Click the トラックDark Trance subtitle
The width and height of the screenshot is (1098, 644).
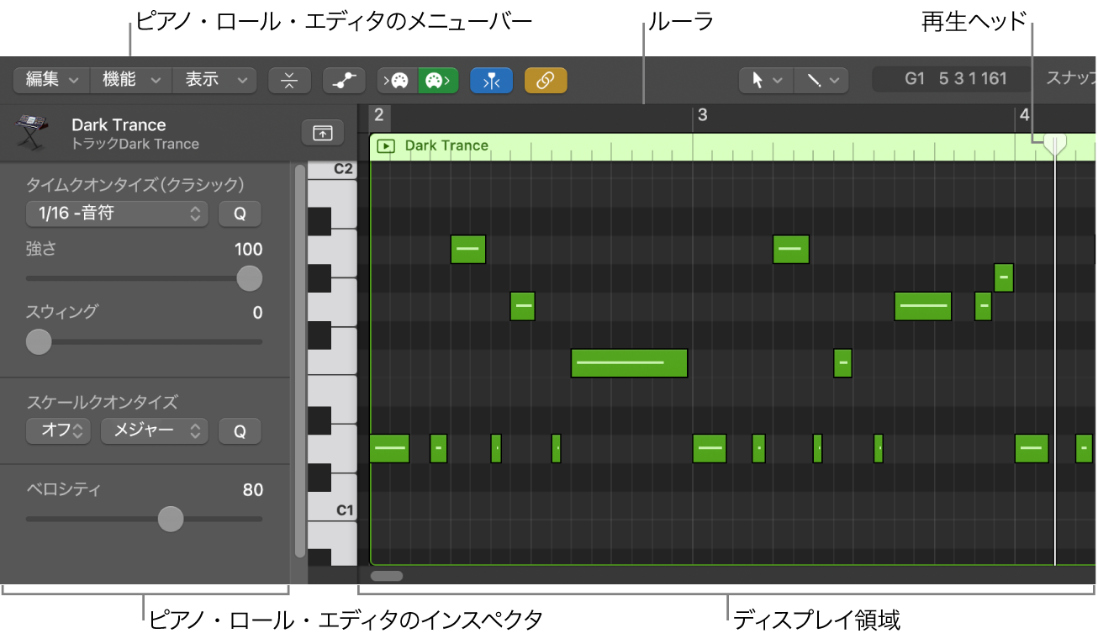(135, 144)
